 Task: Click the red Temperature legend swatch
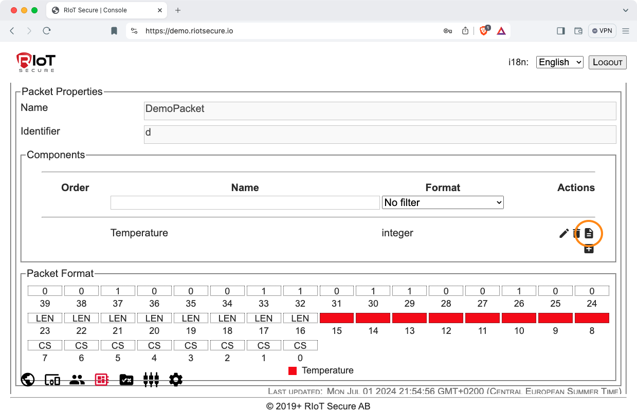(293, 370)
